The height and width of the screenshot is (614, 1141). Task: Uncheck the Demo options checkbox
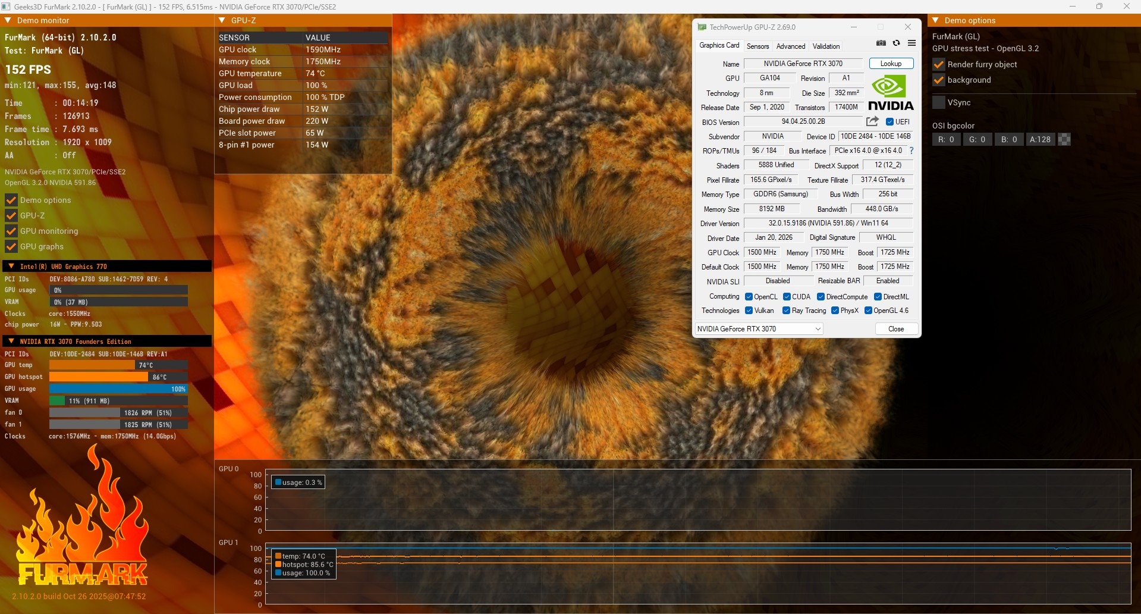click(11, 200)
